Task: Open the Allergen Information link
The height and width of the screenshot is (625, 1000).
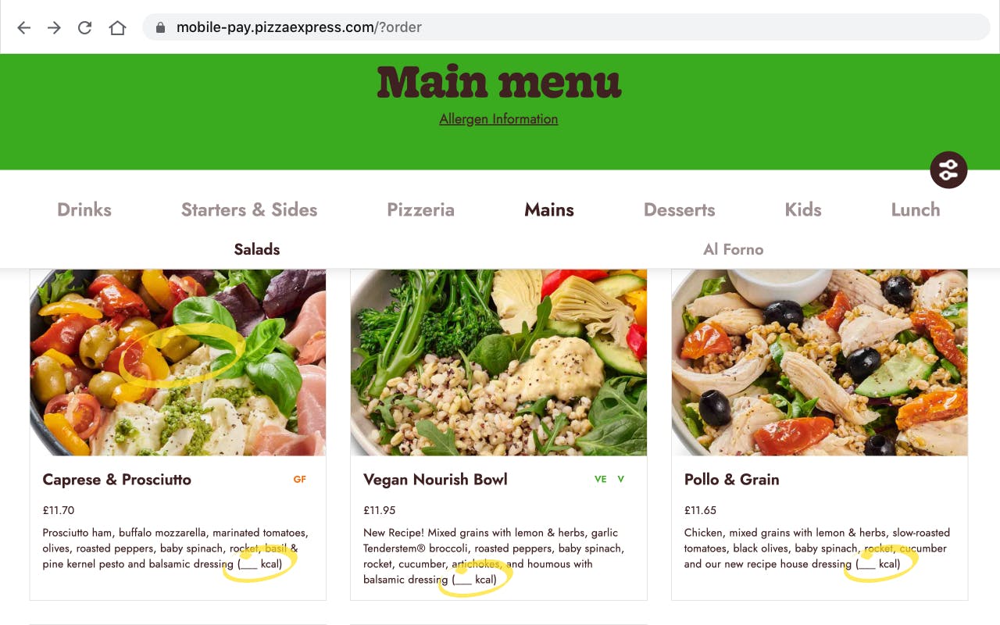Action: click(498, 119)
